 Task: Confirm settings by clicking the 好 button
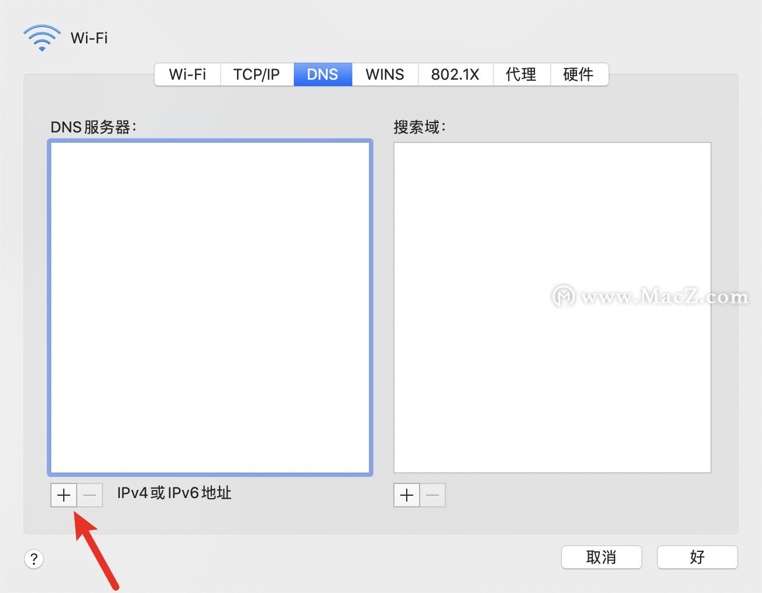[x=697, y=557]
